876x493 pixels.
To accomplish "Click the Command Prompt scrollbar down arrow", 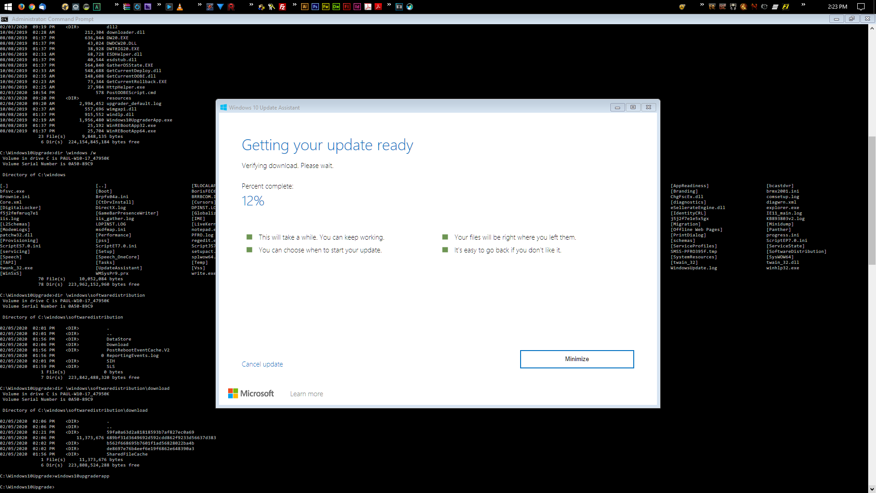I will coord(872,489).
